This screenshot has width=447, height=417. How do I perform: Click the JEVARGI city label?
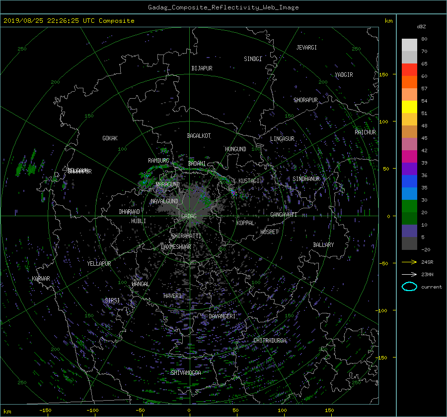[x=306, y=48]
